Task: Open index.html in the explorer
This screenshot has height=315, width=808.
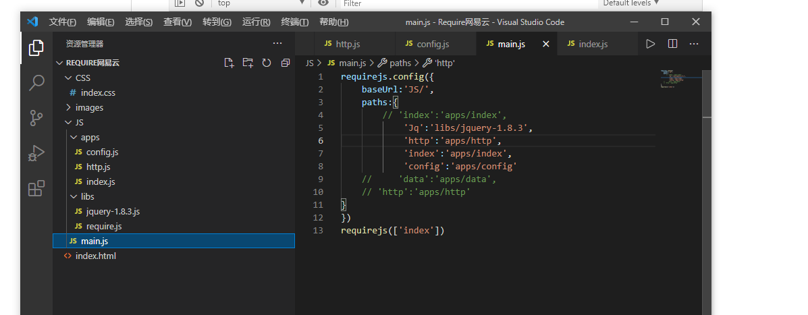Action: pyautogui.click(x=173, y=256)
